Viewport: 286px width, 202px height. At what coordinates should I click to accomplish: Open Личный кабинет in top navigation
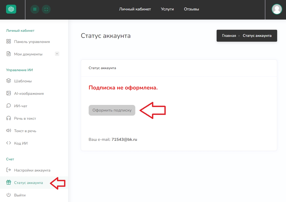coord(135,9)
